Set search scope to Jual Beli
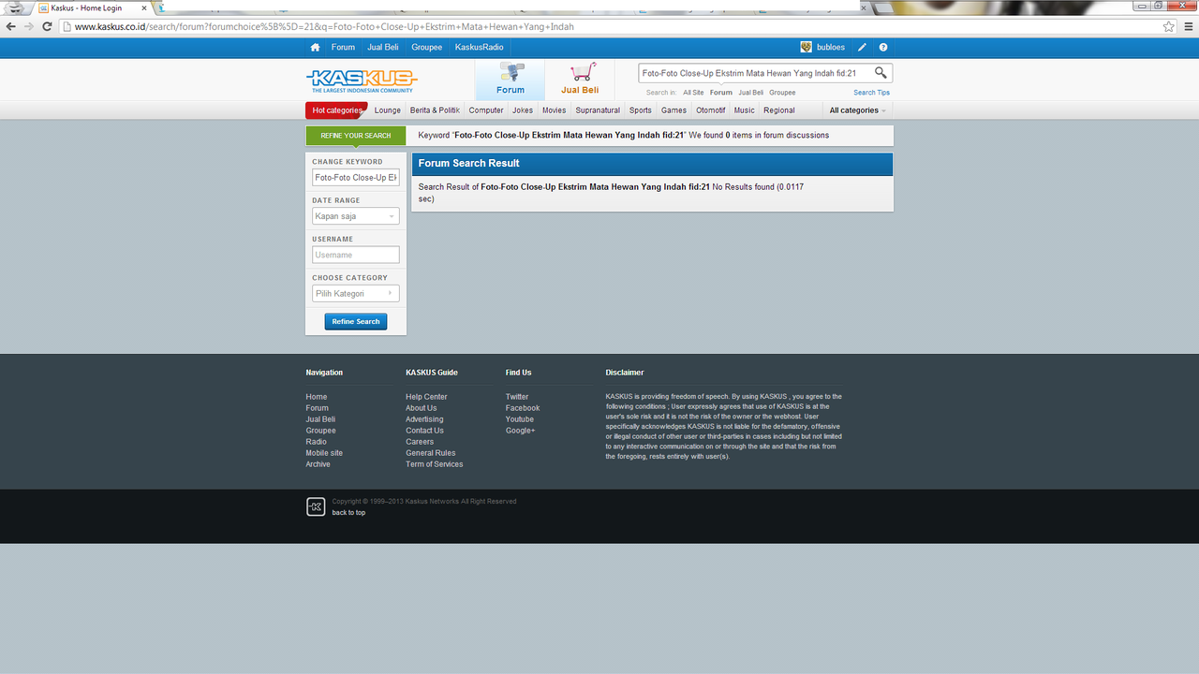Image resolution: width=1199 pixels, height=674 pixels. click(x=750, y=93)
